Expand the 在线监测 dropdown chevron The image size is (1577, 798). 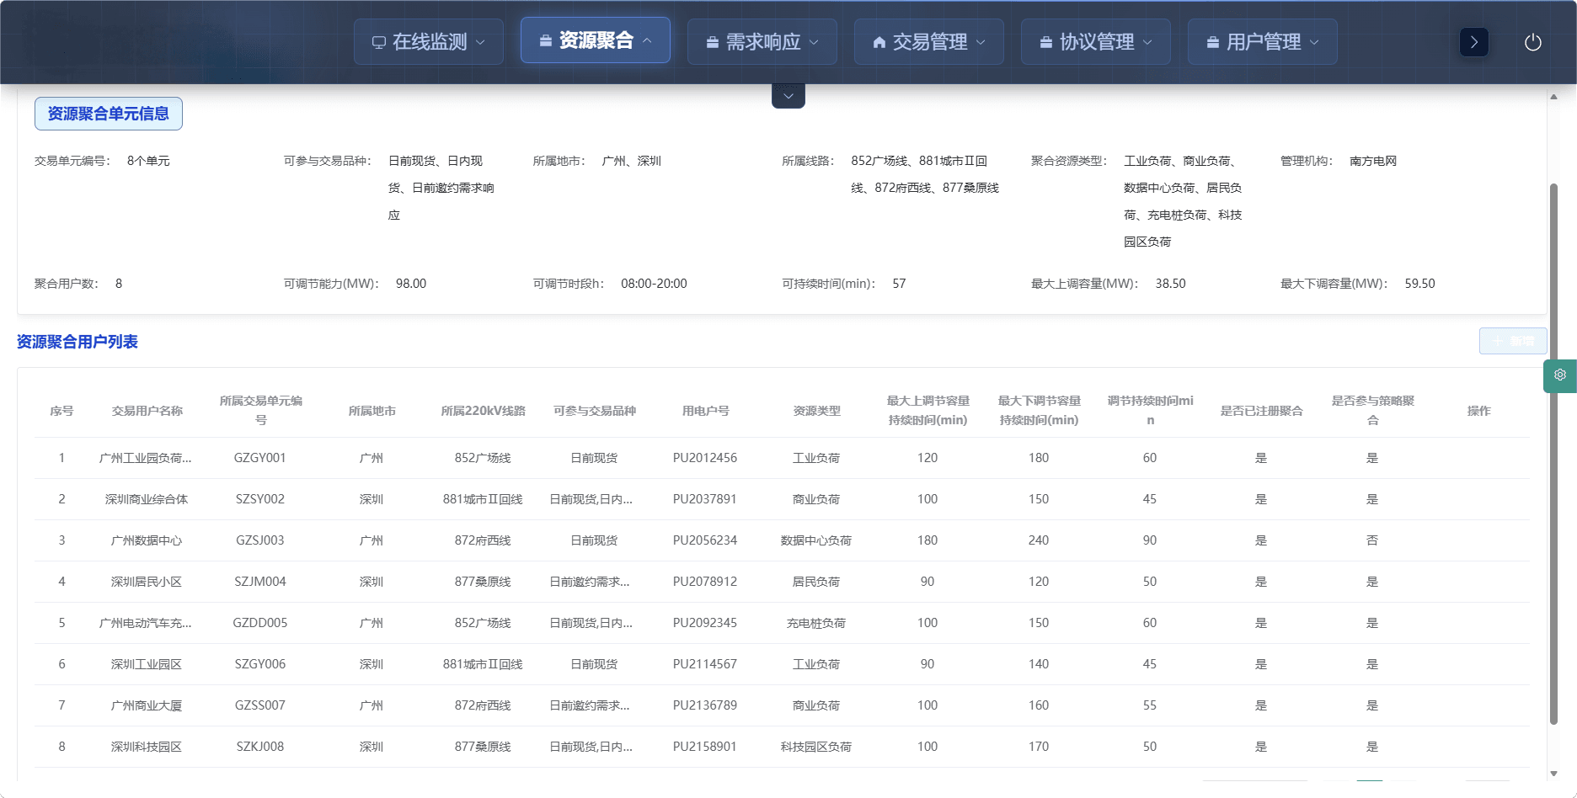coord(481,42)
